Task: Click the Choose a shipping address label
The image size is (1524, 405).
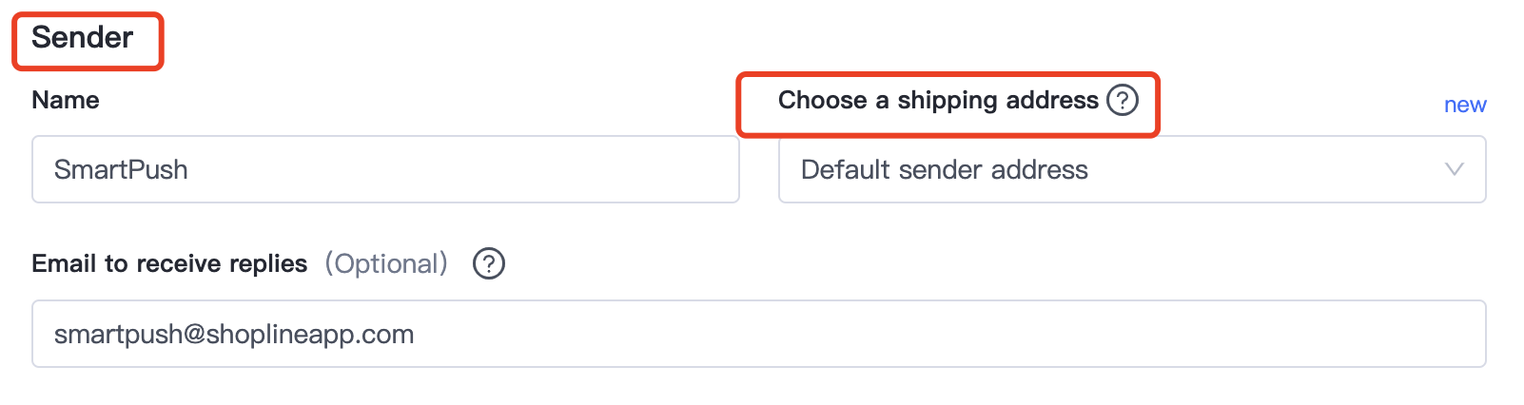Action: click(937, 100)
